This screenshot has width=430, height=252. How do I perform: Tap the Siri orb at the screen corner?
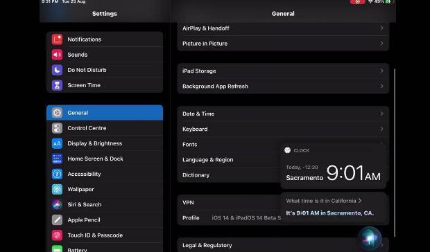point(370,239)
